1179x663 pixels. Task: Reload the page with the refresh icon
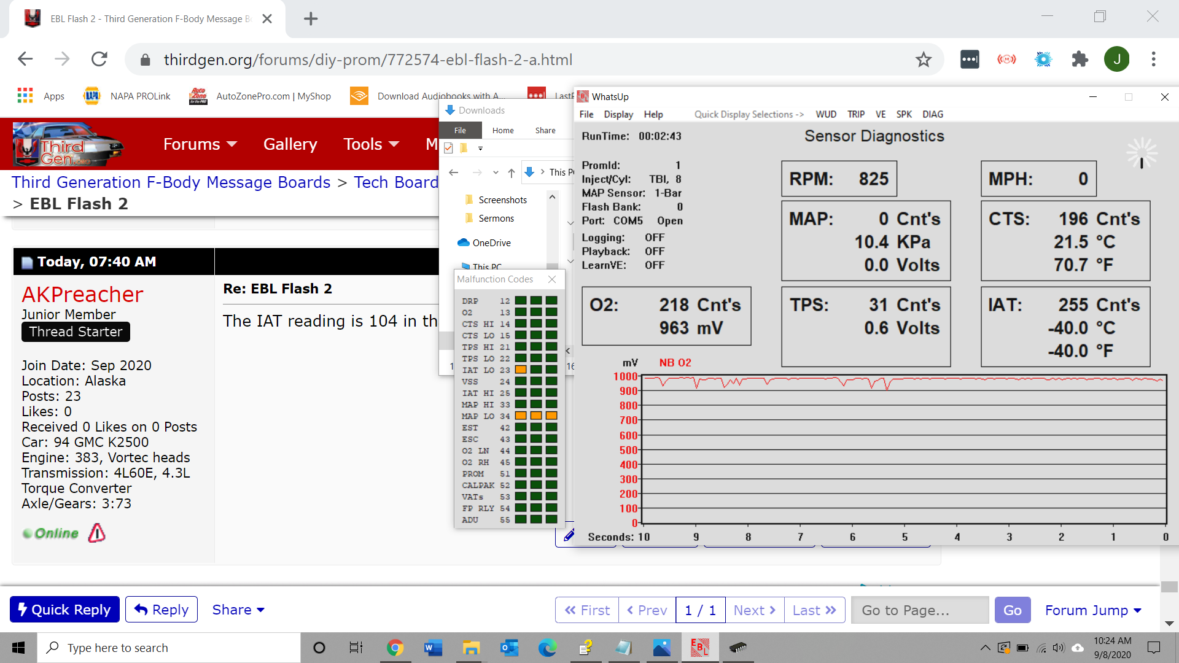coord(99,60)
